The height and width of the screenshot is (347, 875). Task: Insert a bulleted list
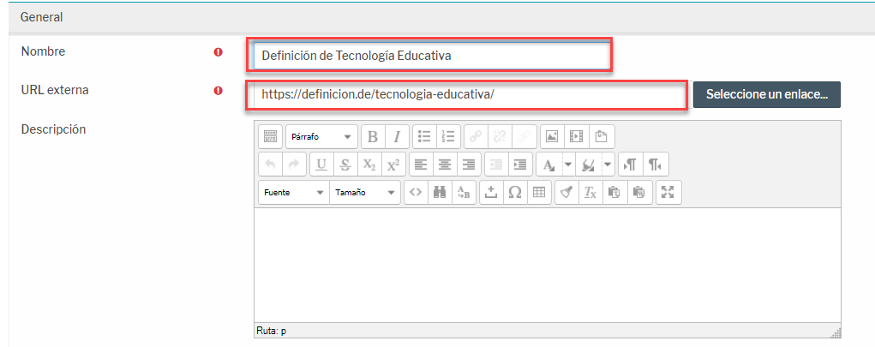pos(423,136)
